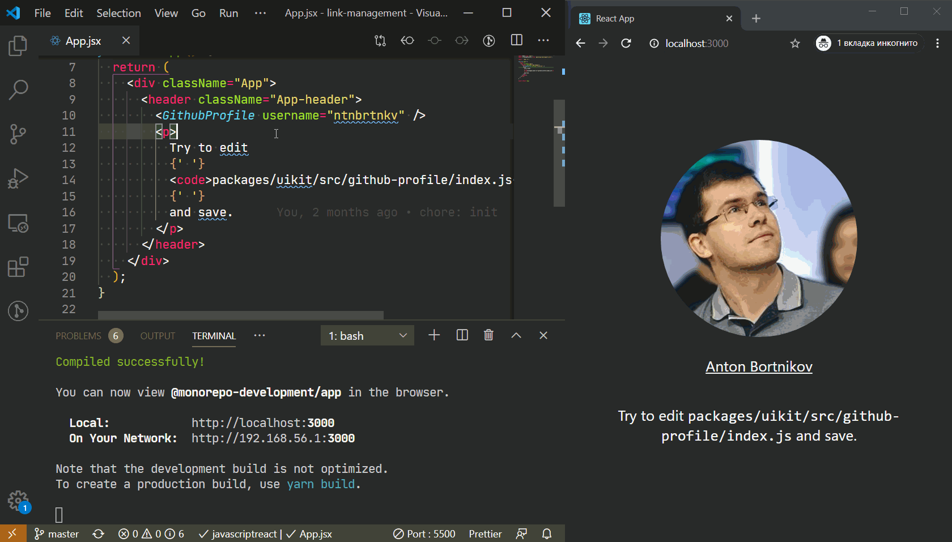Open the Run and Debug view
The image size is (952, 542).
pos(18,178)
